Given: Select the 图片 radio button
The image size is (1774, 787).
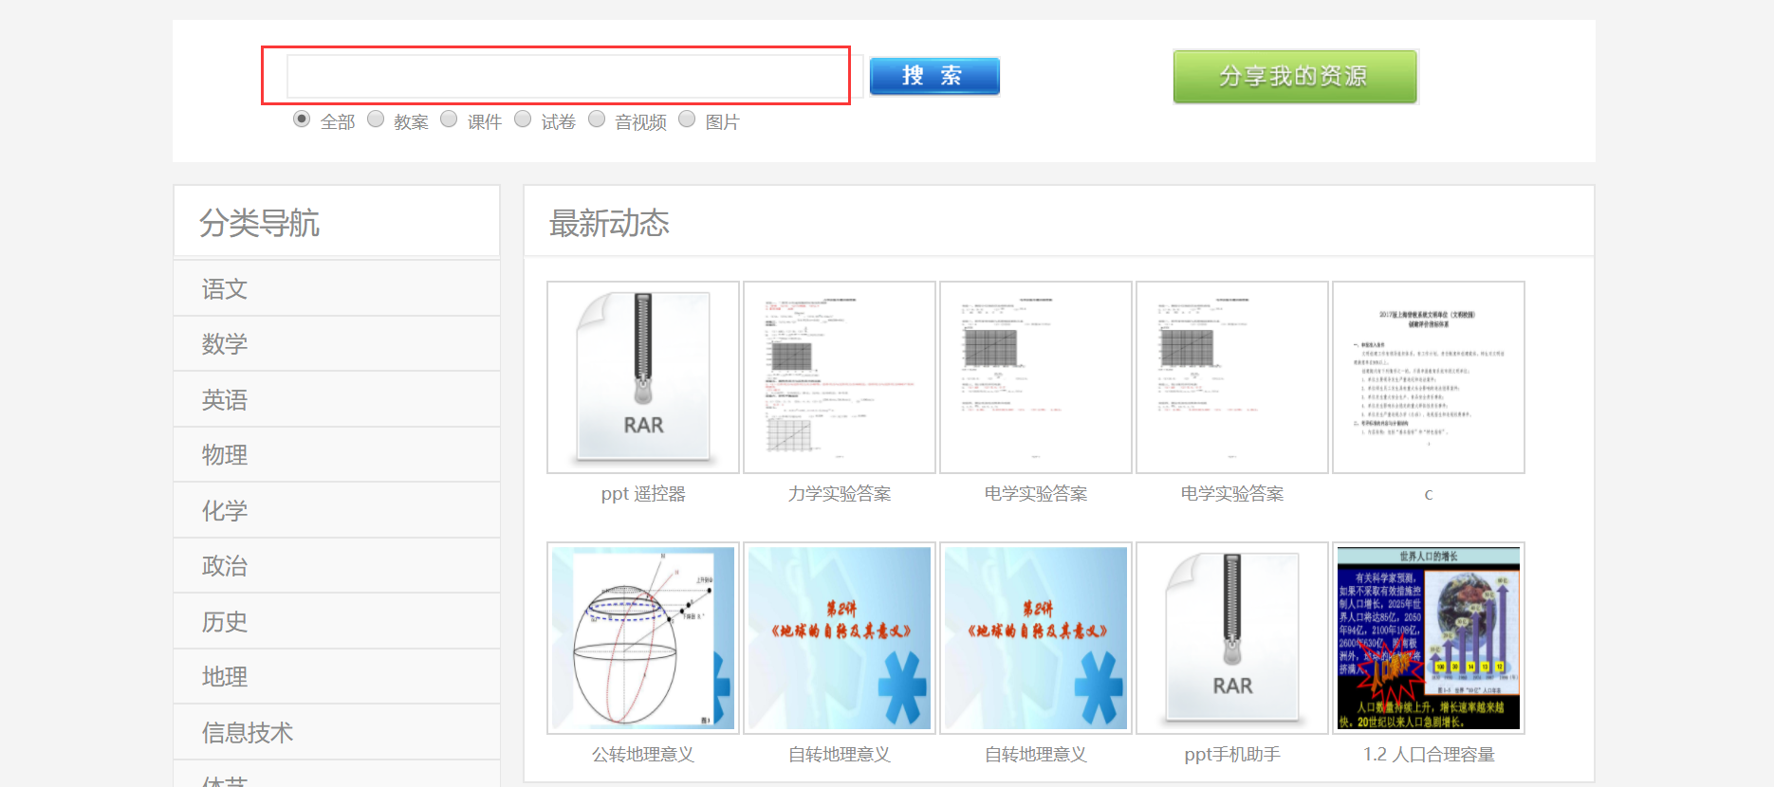Looking at the screenshot, I should click(x=687, y=119).
